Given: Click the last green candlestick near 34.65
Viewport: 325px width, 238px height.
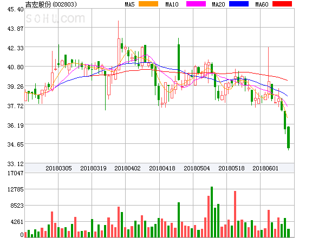Looking at the screenshot, I should [x=288, y=137].
